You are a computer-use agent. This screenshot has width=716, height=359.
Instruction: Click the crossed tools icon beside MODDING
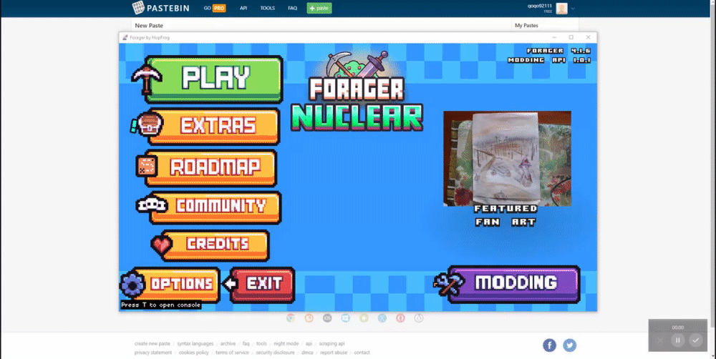(x=448, y=285)
